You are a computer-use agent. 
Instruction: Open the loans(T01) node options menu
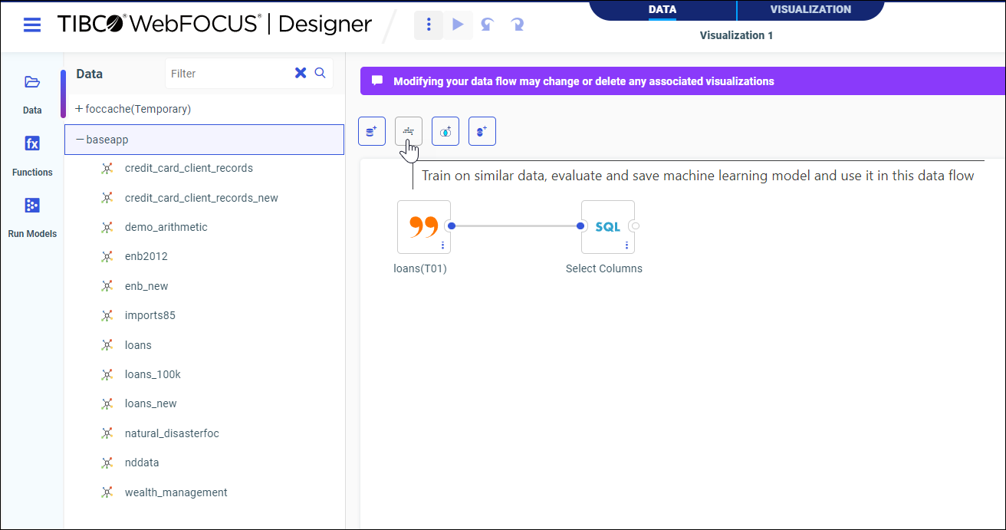pos(442,245)
